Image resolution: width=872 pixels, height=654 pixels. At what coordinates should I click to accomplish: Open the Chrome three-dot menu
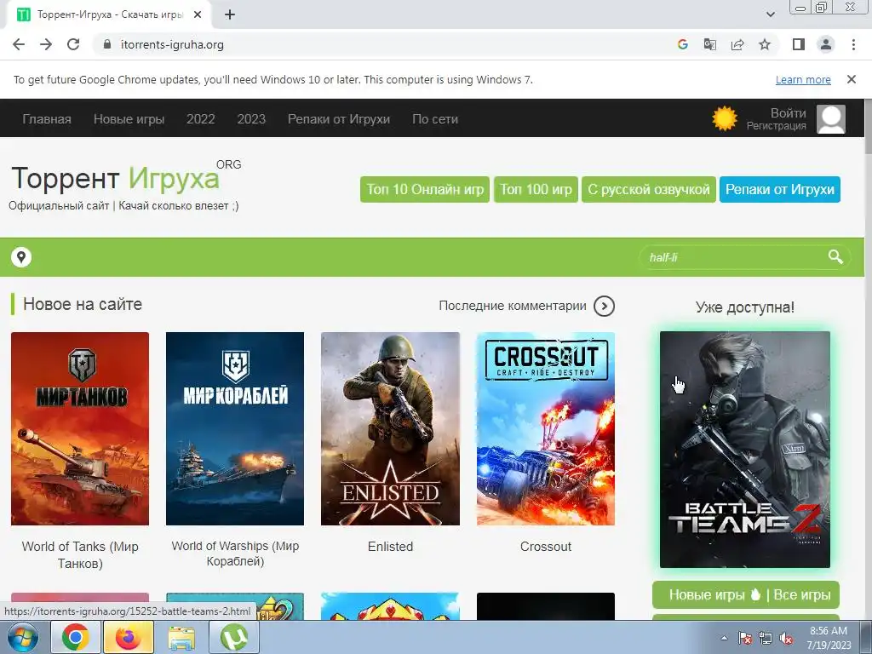(853, 44)
